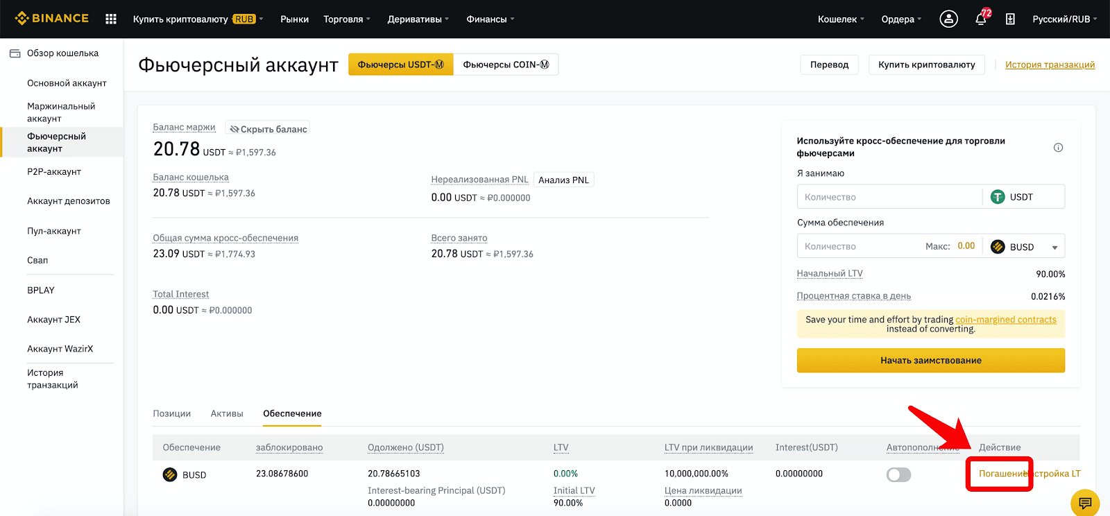The width and height of the screenshot is (1110, 516).
Task: Open Обзор кошелька in sidebar
Action: coord(62,53)
